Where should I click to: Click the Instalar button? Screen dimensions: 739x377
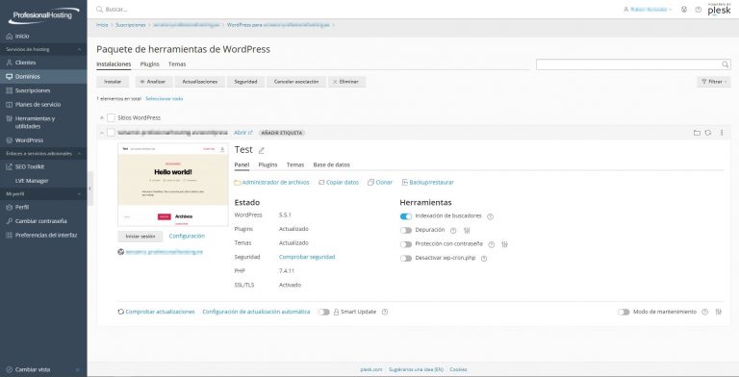pos(113,82)
